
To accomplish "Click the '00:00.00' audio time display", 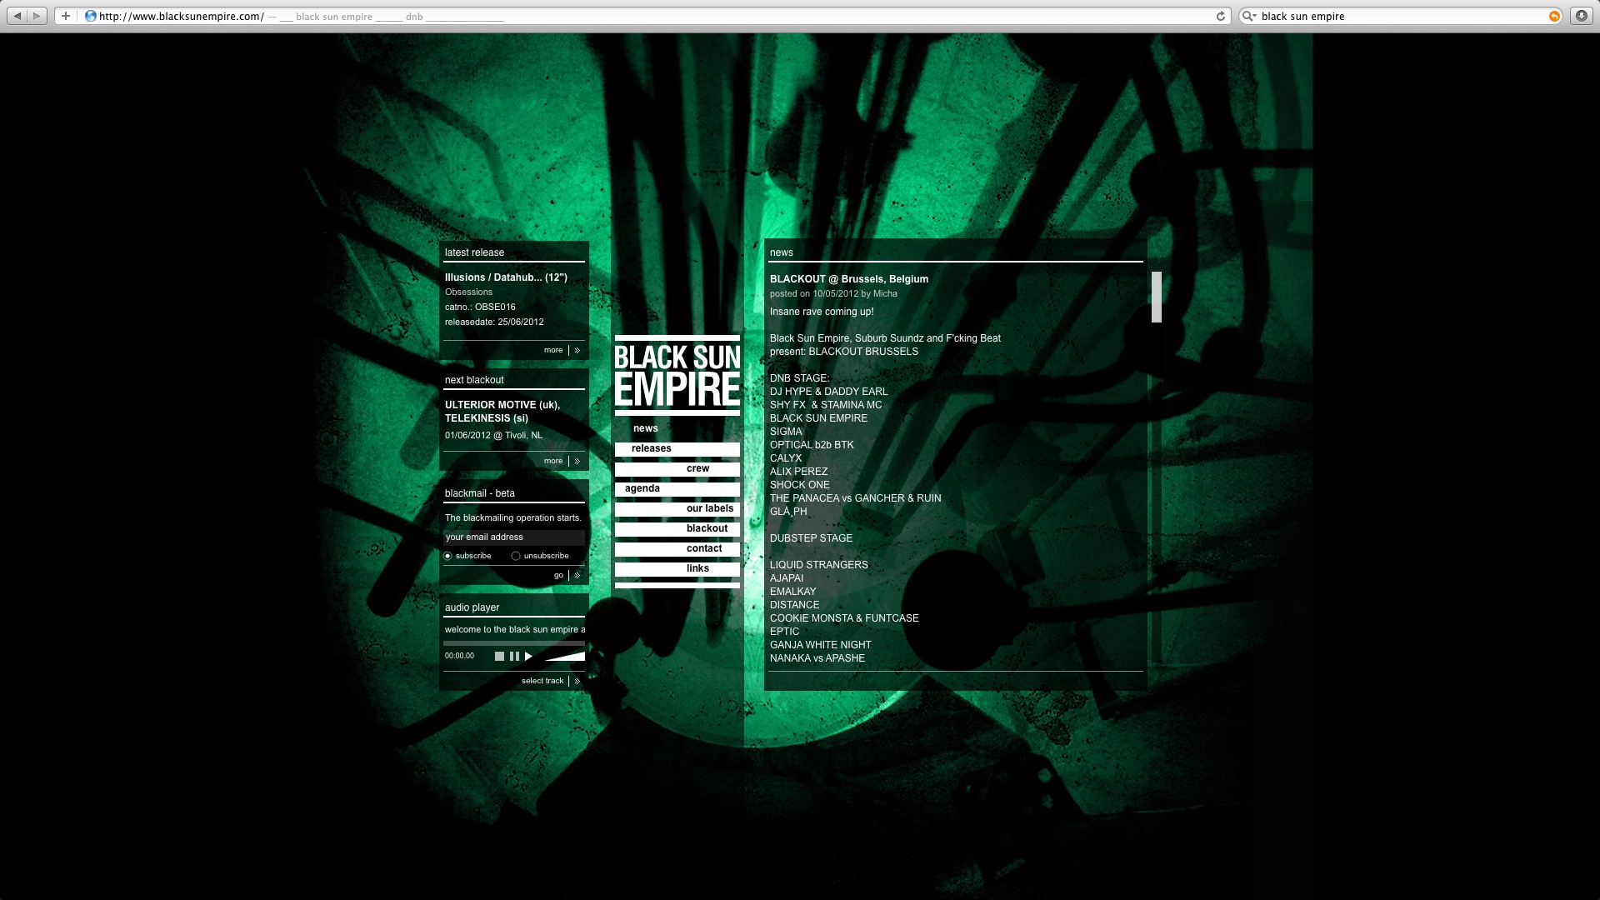I will coord(459,657).
